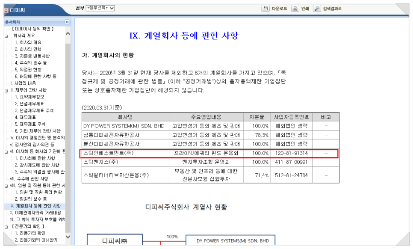
Task: Go to 6. 기타 재무에 관한 사항
Action: [38, 131]
